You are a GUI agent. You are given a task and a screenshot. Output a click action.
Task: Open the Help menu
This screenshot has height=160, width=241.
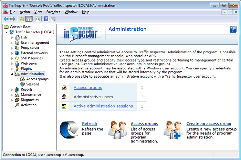85,12
